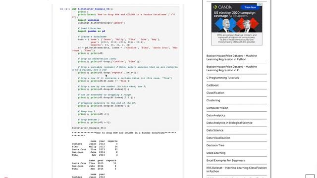317x178 pixels.
Task: Click the 'import pandas as pd' line
Action: point(91,31)
